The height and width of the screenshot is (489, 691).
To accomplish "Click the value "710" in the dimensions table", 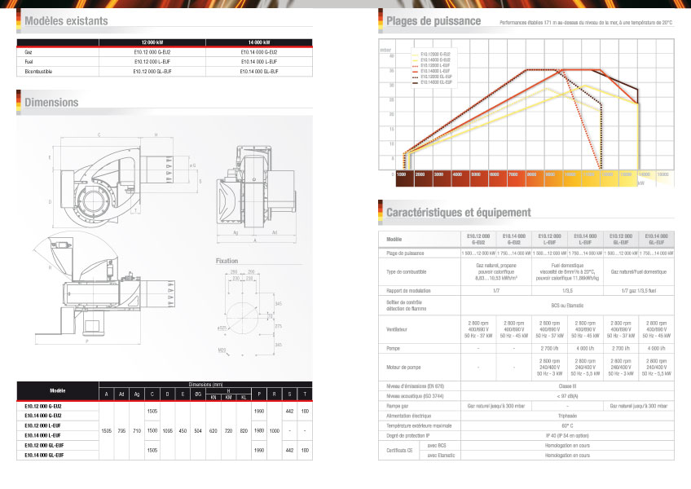I will pos(137,431).
